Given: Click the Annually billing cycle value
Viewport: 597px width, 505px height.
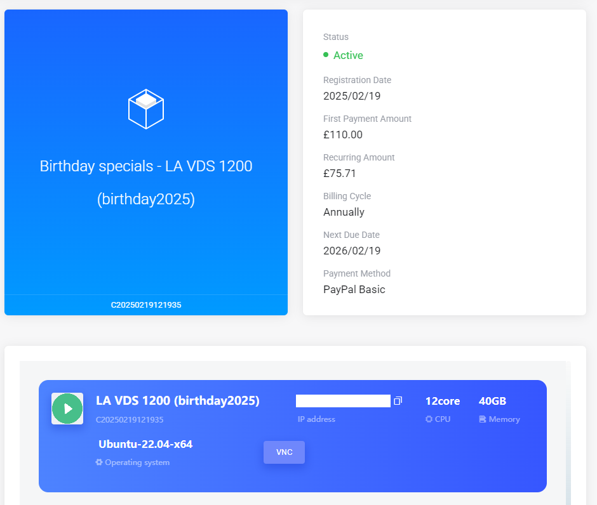Looking at the screenshot, I should point(344,212).
